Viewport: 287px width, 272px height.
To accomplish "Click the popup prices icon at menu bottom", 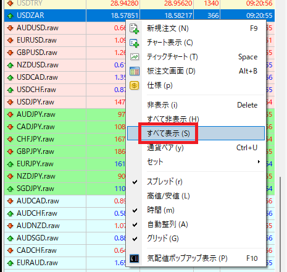I will click(134, 258).
